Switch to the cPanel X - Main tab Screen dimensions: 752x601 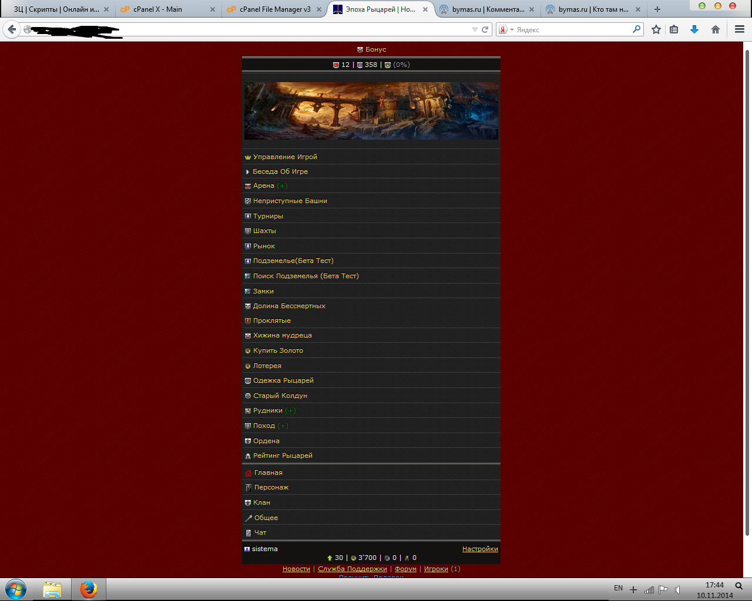167,9
